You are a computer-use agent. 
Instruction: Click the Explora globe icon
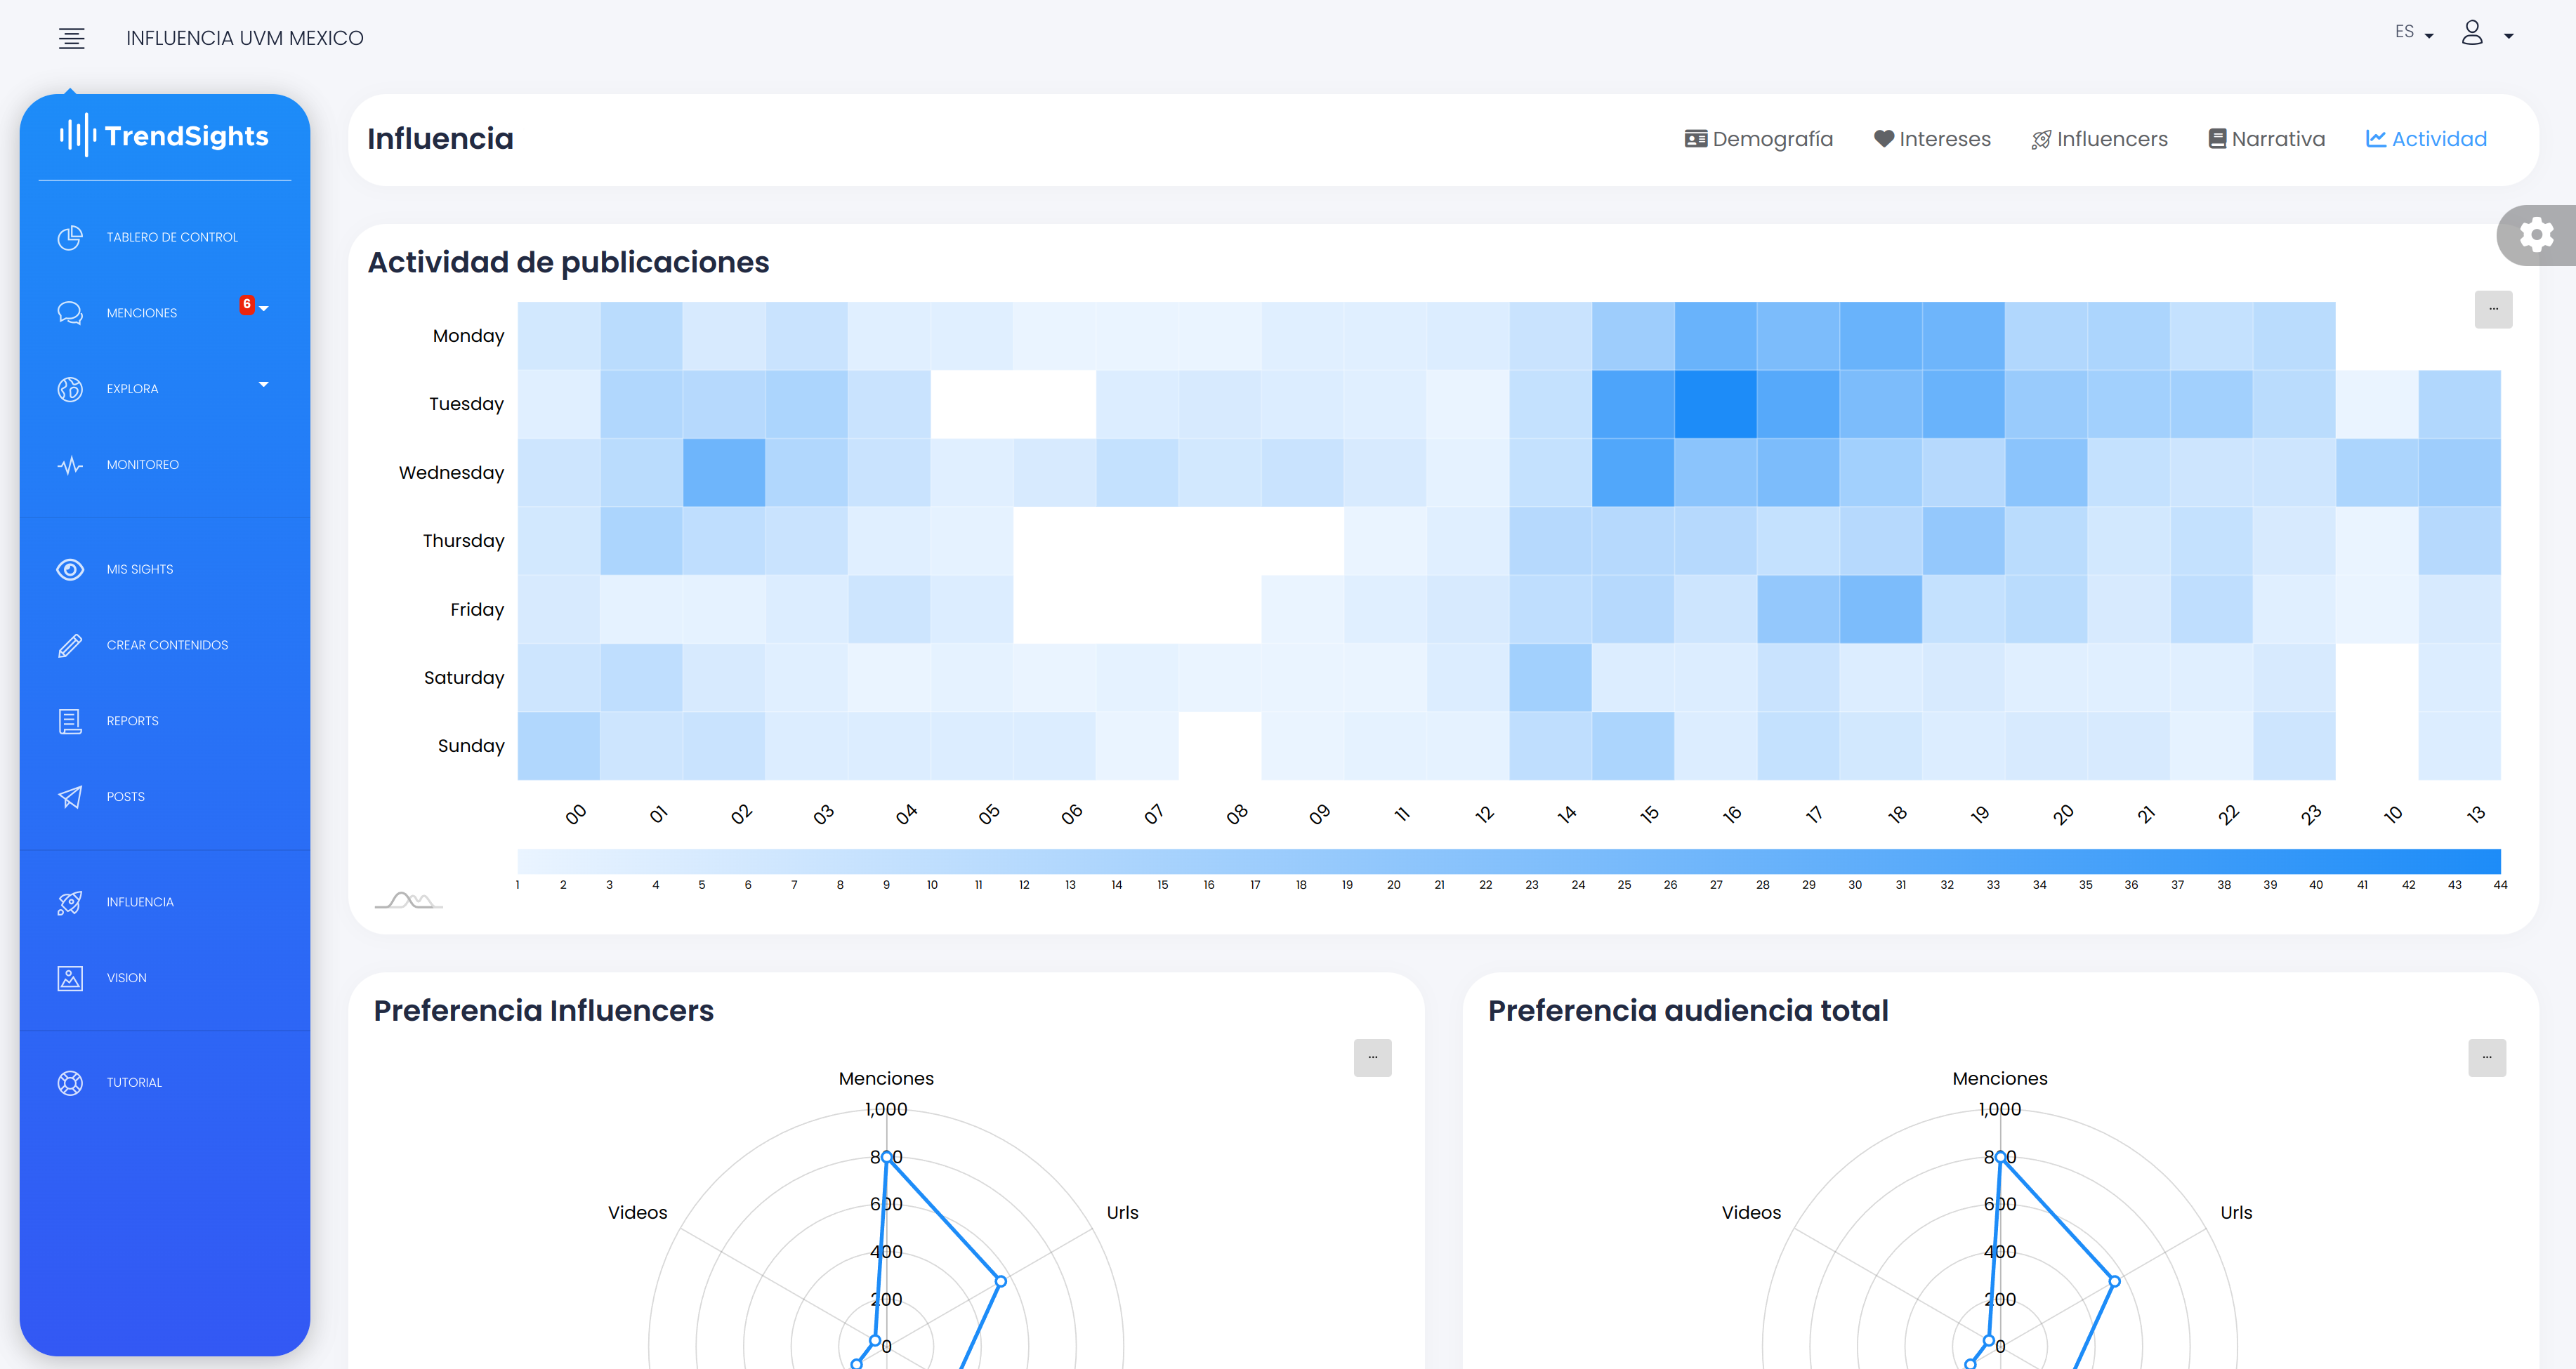70,389
